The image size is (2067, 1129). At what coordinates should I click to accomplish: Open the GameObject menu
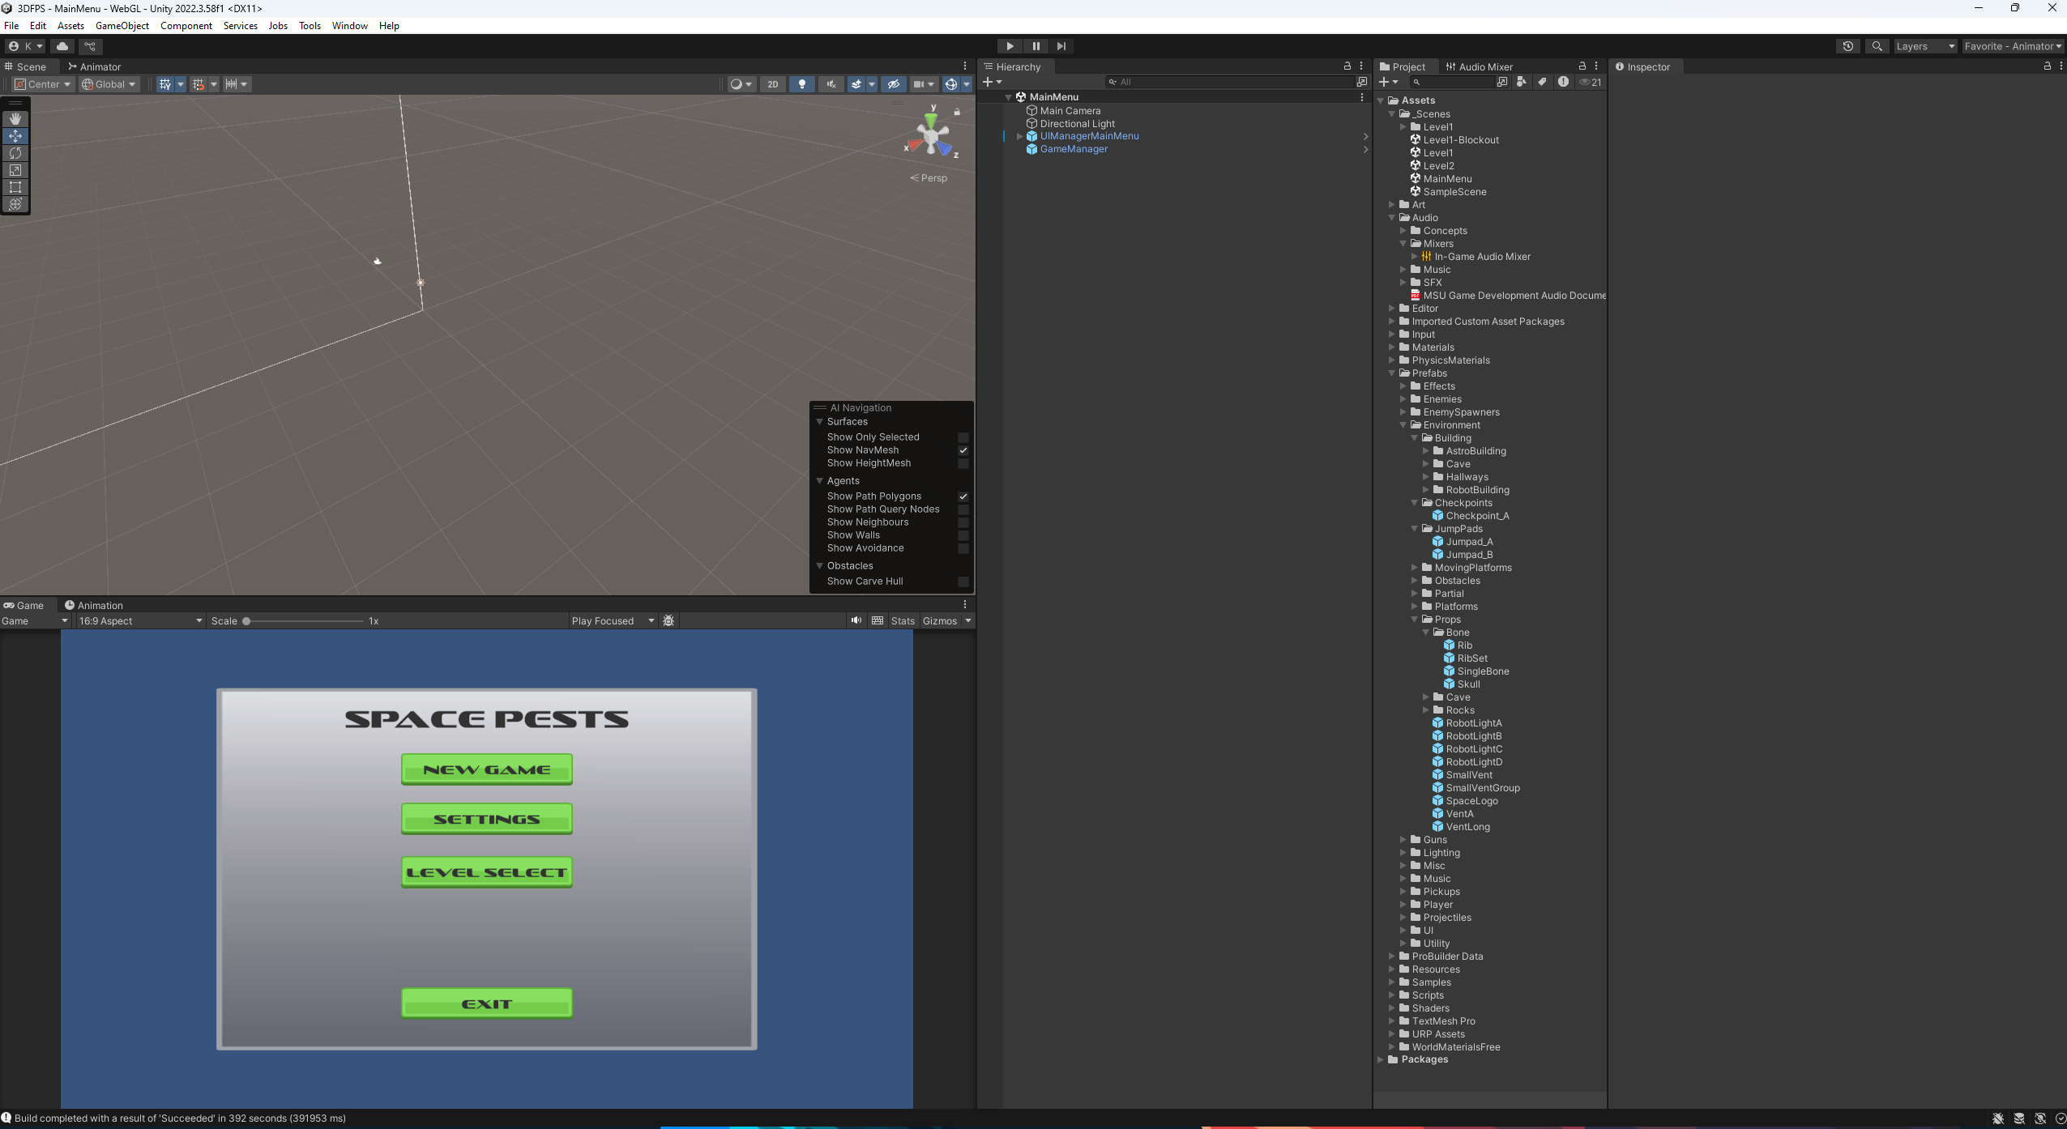coord(122,26)
